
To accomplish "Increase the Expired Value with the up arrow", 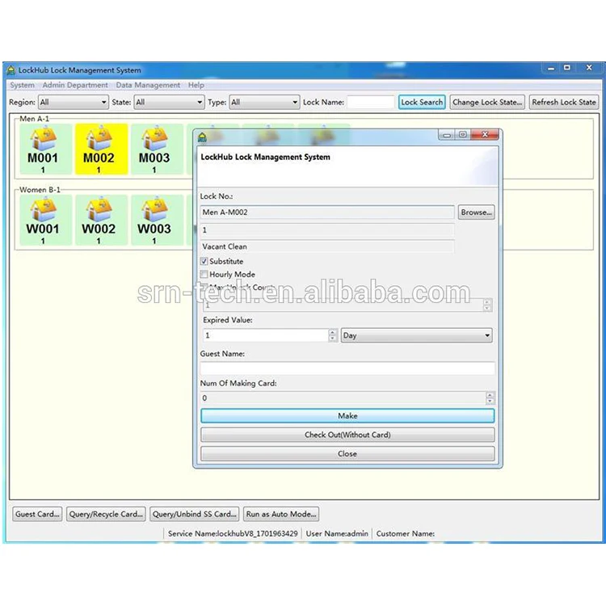I will 333,332.
